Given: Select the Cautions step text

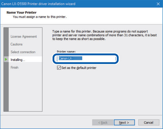Looking at the screenshot, I should coord(16,44).
